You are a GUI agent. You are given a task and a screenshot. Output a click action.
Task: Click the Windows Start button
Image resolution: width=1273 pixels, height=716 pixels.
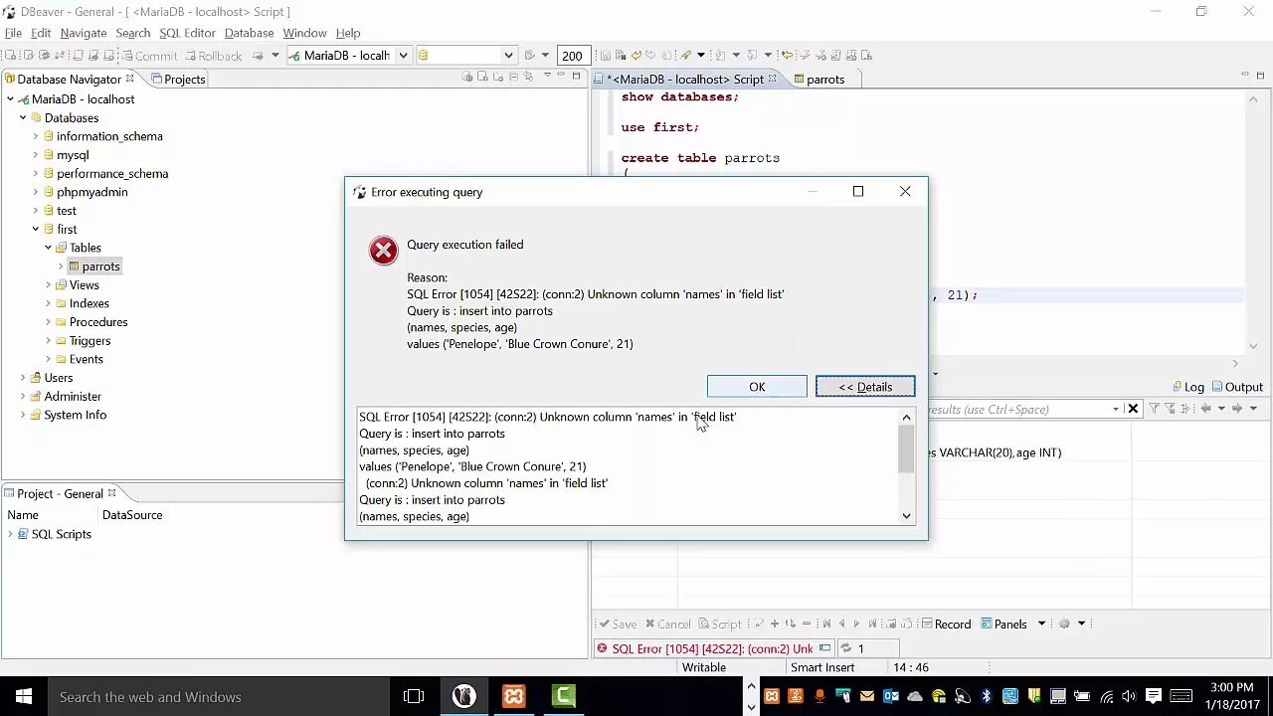pyautogui.click(x=23, y=697)
